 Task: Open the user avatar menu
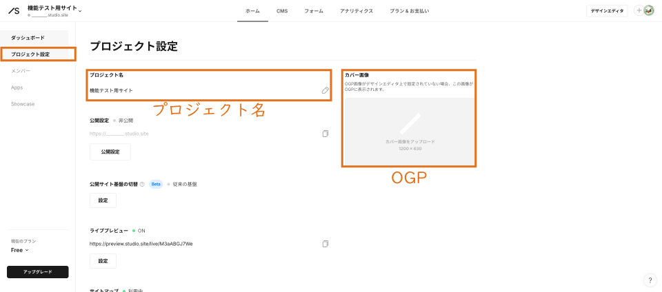pos(649,11)
